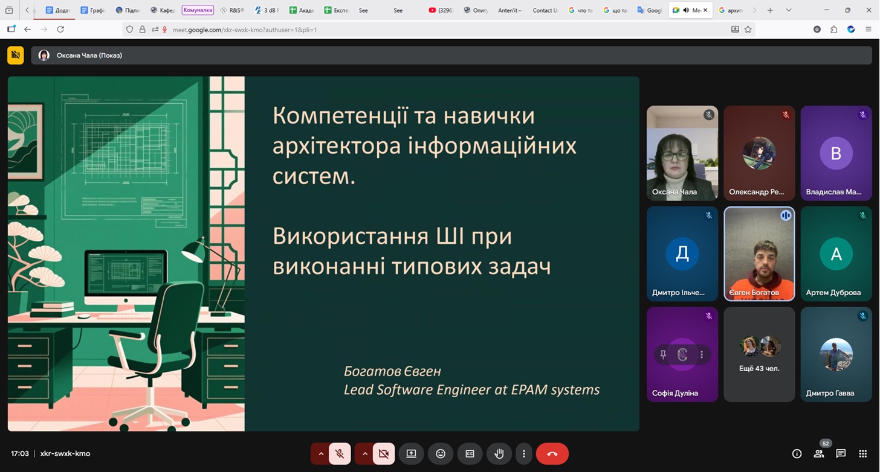Turn on the camera
The image size is (880, 472).
point(384,453)
